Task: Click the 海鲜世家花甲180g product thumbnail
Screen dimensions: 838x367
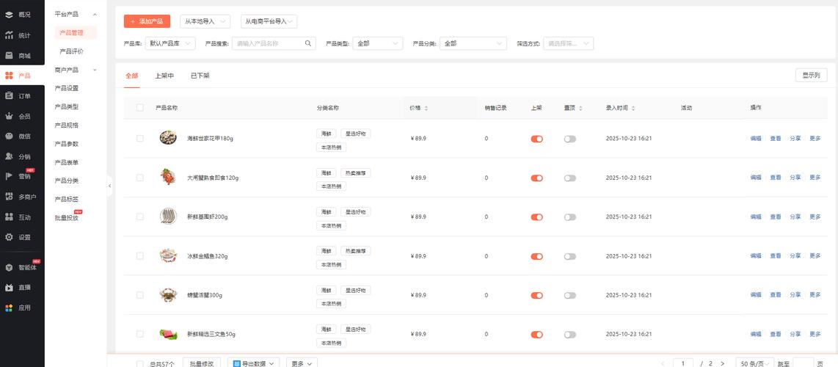Action: click(168, 138)
